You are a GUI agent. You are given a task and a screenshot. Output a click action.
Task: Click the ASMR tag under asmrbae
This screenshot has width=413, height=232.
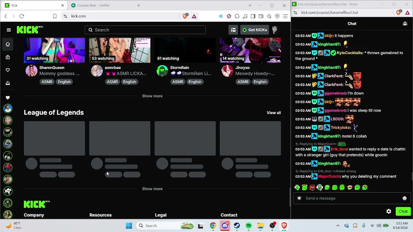tap(112, 82)
